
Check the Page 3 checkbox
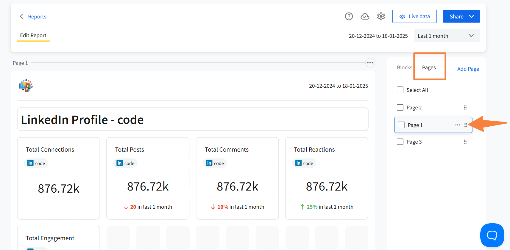tap(400, 142)
